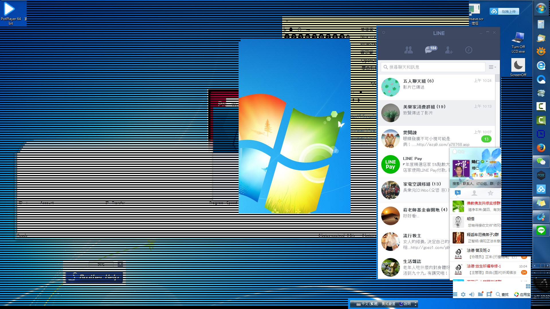Screen dimensions: 550x309
Task: Expand QQ online status dropdown arrow
Action: [x=487, y=162]
